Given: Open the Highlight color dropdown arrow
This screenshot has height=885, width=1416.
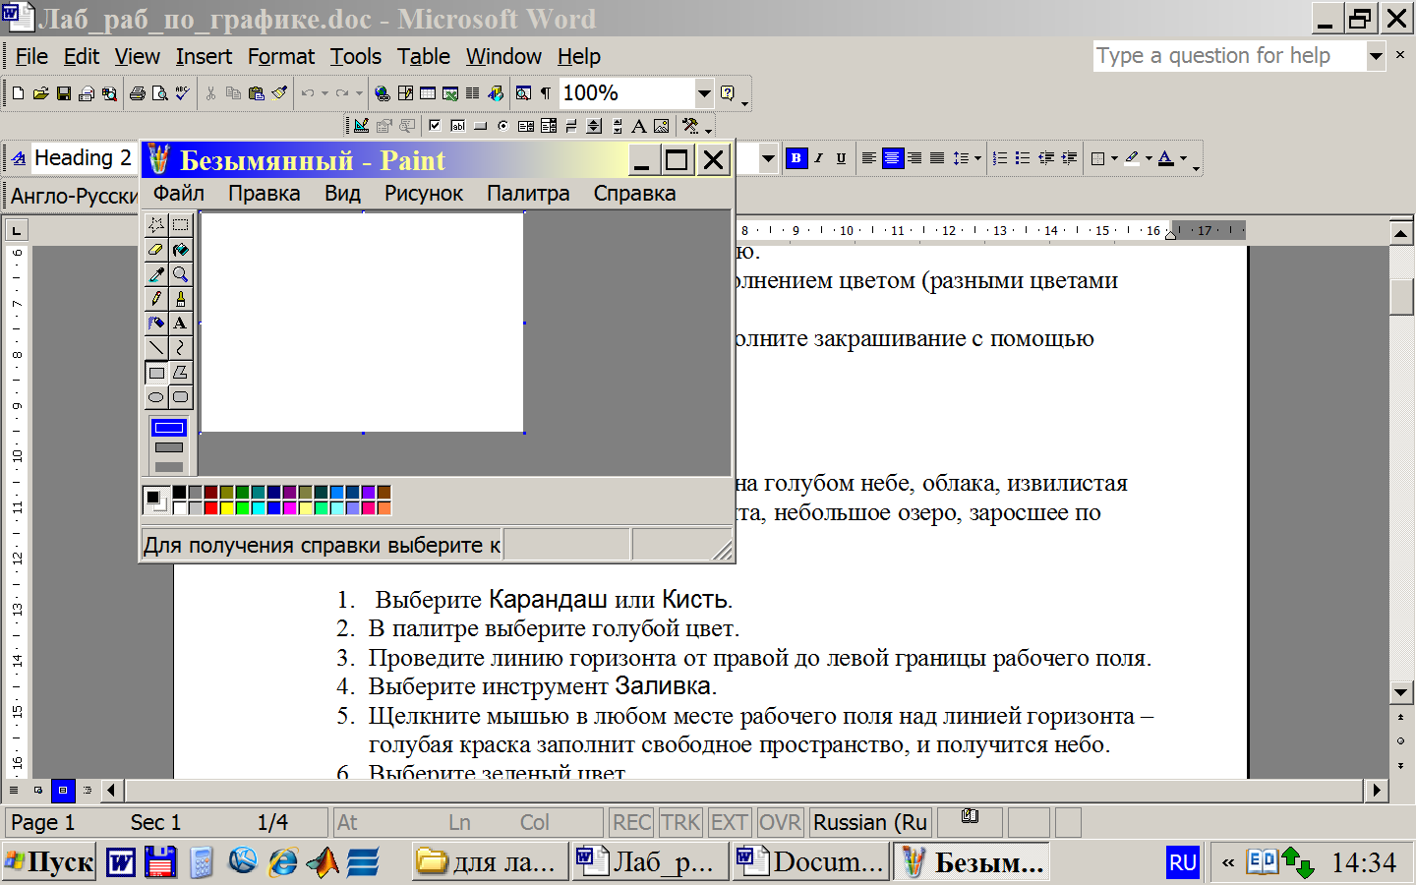Looking at the screenshot, I should pos(1149,158).
